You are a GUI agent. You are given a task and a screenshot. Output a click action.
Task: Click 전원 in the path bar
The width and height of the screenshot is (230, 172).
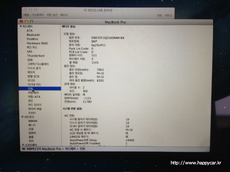(83, 149)
